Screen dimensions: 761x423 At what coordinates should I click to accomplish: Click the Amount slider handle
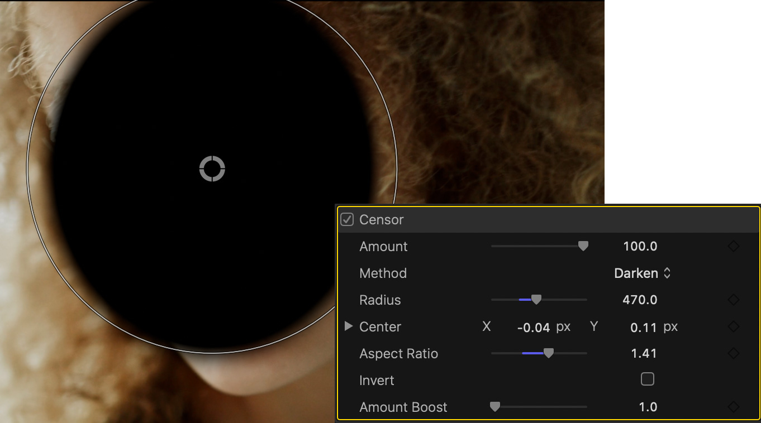coord(583,246)
